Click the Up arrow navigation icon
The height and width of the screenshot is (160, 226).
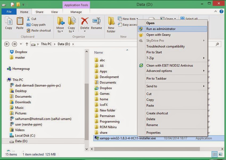[27, 44]
